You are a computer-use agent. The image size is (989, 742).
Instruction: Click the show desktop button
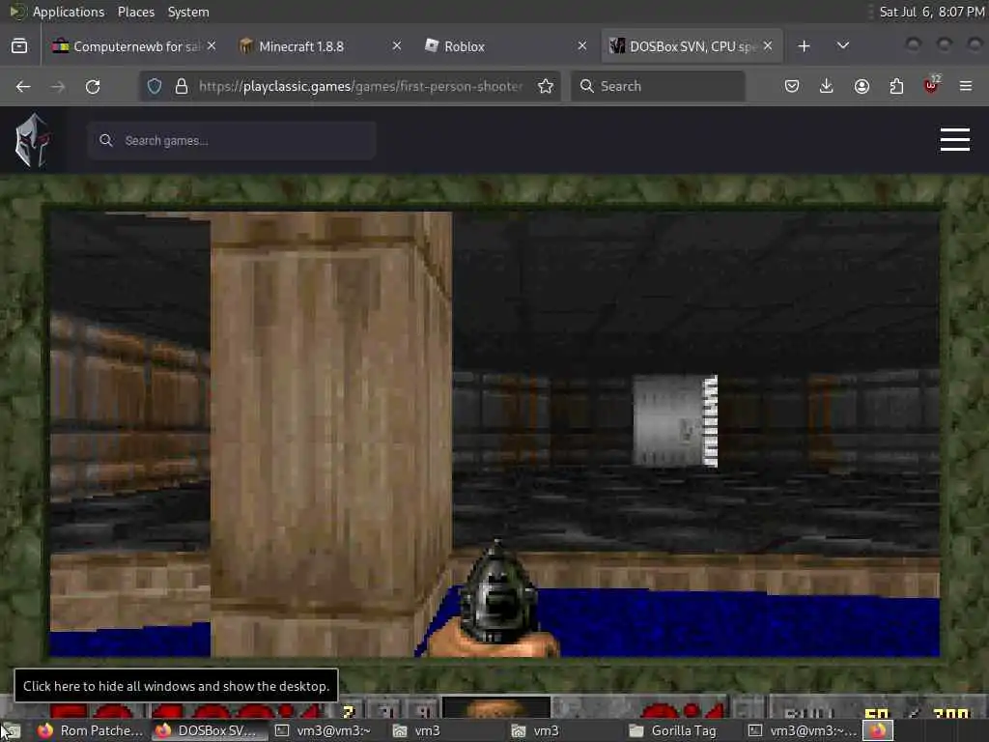pyautogui.click(x=10, y=730)
